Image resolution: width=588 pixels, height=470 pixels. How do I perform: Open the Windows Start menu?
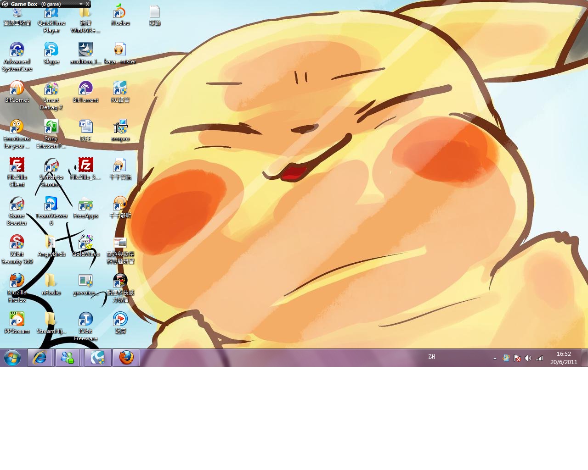[12, 358]
